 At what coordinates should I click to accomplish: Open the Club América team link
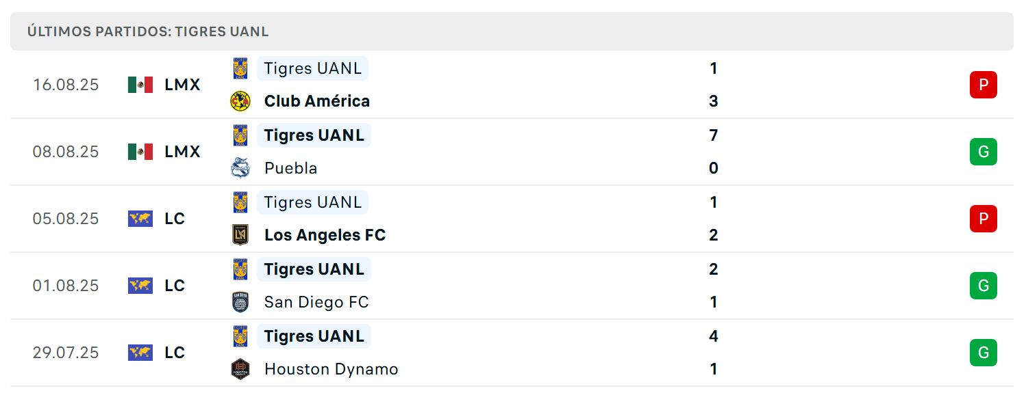click(317, 101)
